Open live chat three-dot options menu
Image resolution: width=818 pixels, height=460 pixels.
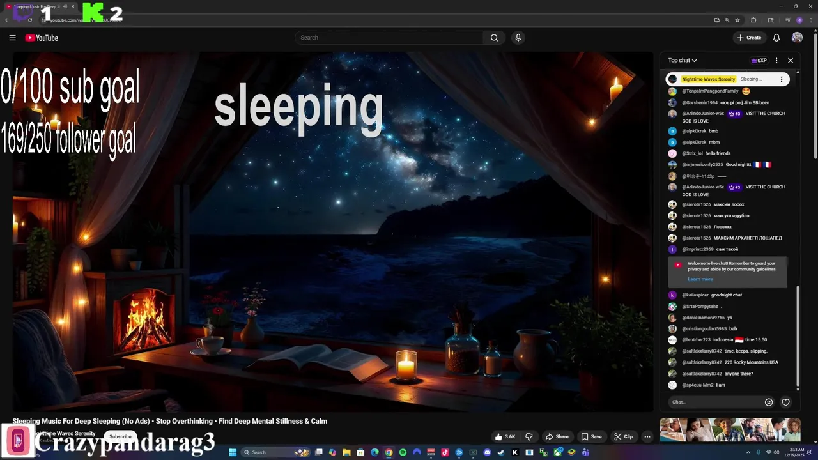pos(776,61)
